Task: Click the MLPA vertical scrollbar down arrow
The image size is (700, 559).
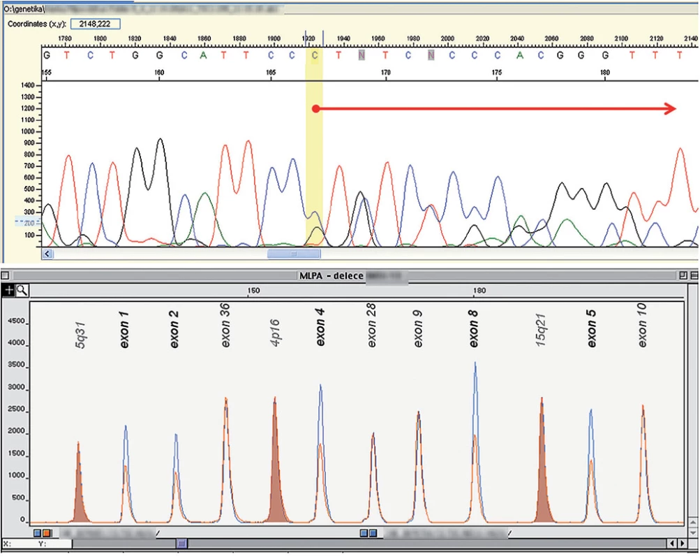Action: pyautogui.click(x=693, y=532)
